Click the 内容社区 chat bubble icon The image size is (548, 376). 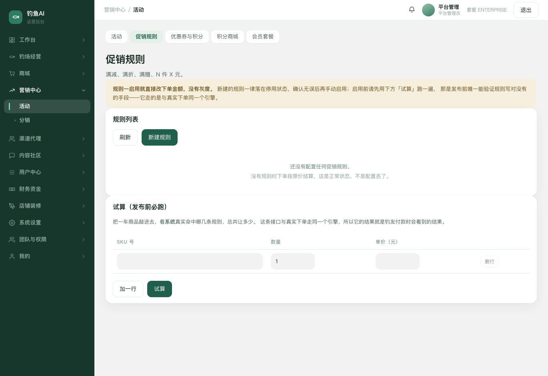click(12, 156)
